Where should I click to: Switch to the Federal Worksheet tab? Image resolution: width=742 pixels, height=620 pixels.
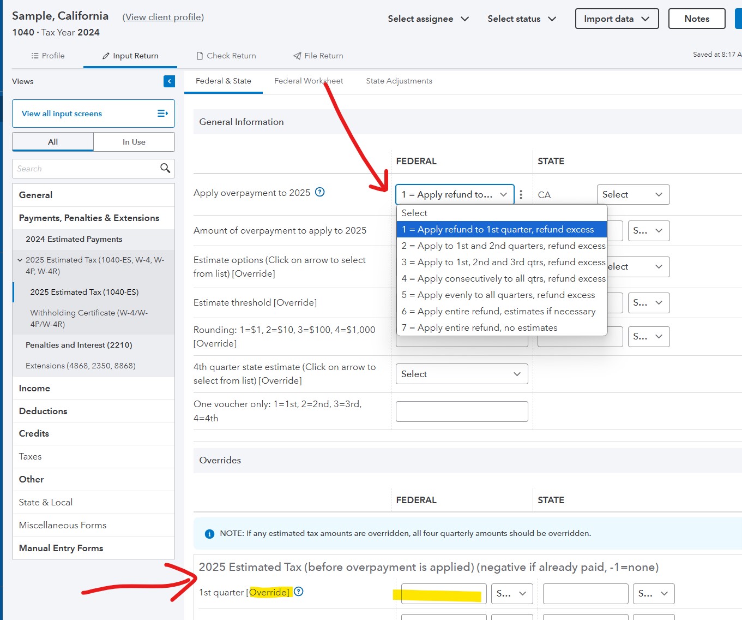(309, 80)
